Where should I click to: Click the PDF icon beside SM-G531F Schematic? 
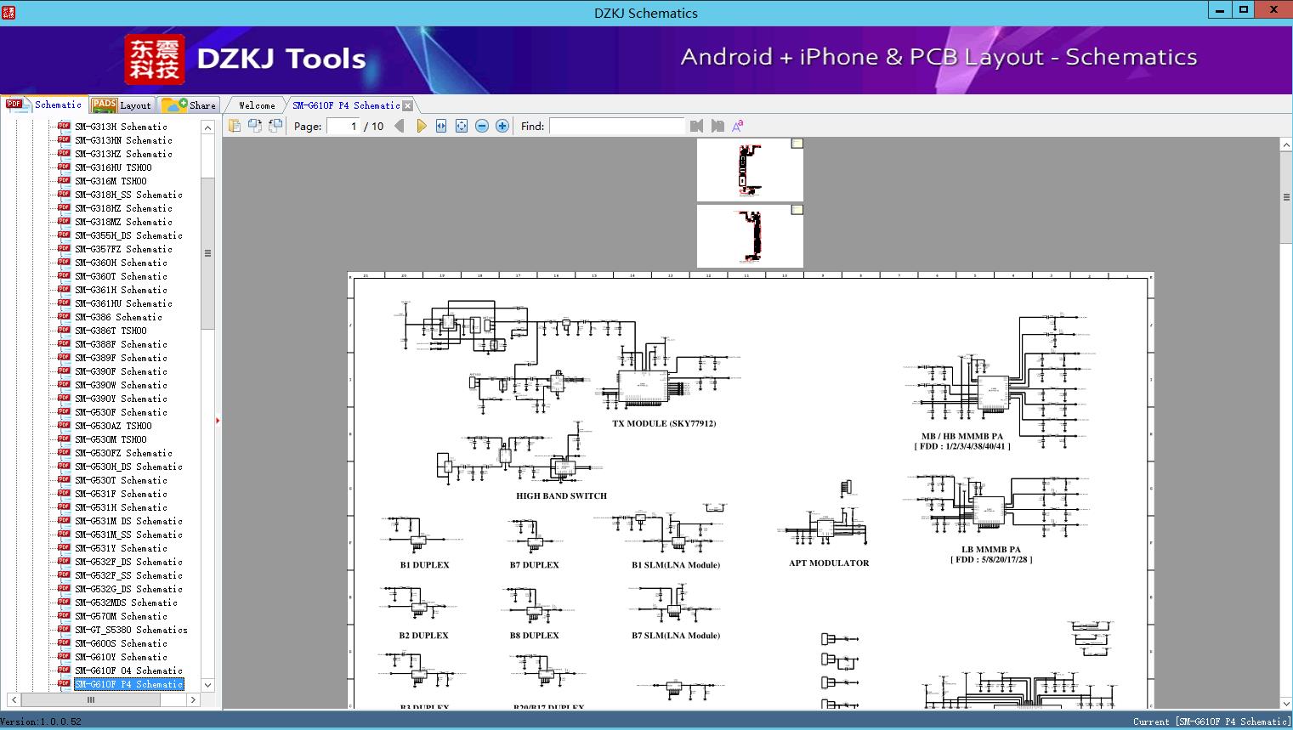pyautogui.click(x=64, y=493)
